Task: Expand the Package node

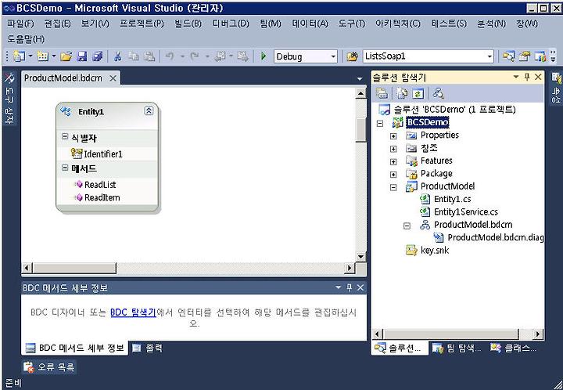Action: [x=393, y=175]
